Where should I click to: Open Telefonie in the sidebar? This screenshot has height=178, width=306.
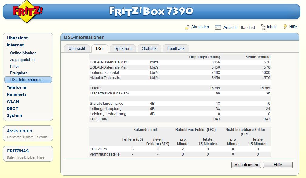17,88
